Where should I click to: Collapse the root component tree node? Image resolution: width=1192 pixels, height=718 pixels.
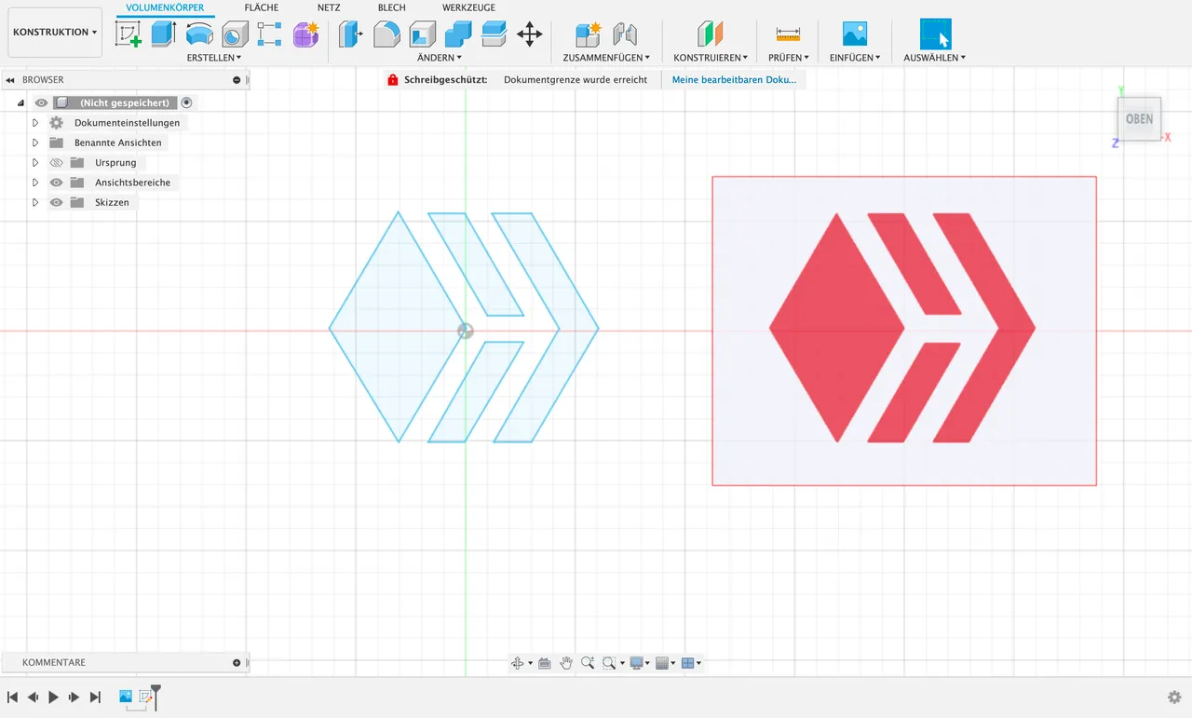tap(20, 102)
